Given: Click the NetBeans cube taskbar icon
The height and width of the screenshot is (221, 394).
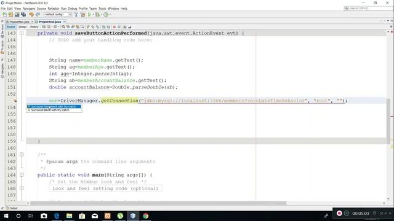Looking at the screenshot, I should 133,215.
